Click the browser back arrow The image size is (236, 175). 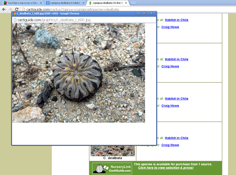pyautogui.click(x=4, y=9)
